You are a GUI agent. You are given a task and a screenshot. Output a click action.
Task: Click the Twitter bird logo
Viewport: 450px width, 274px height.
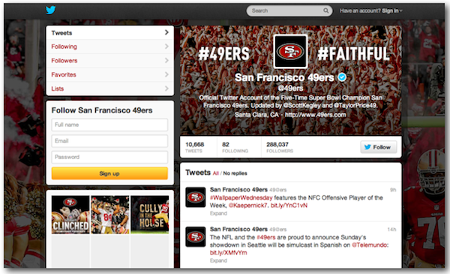coord(50,10)
